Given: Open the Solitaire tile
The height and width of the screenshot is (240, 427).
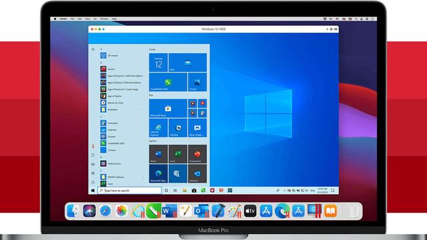Looking at the screenshot, I should tap(178, 128).
